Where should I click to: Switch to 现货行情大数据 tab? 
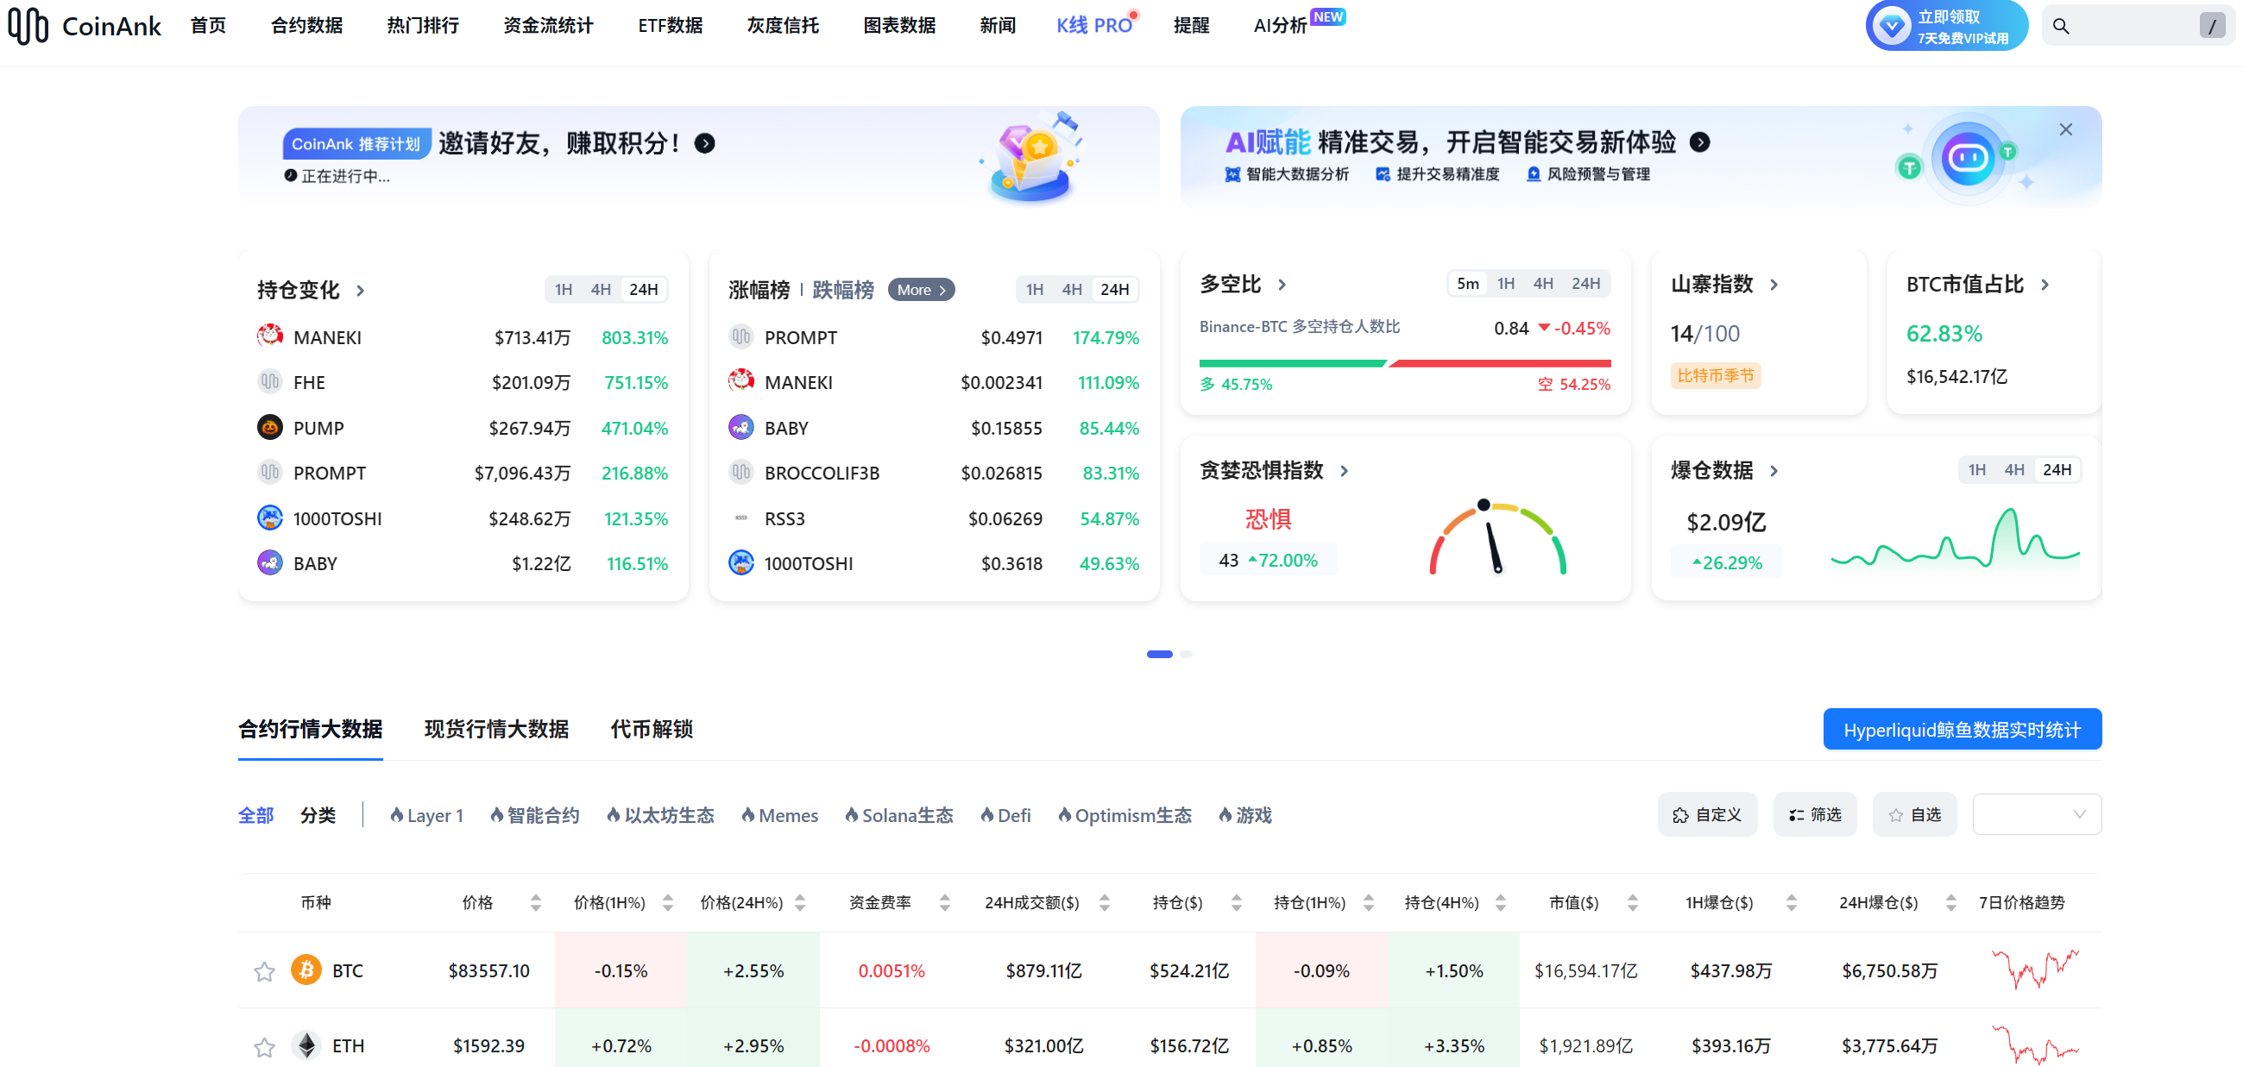(x=496, y=730)
